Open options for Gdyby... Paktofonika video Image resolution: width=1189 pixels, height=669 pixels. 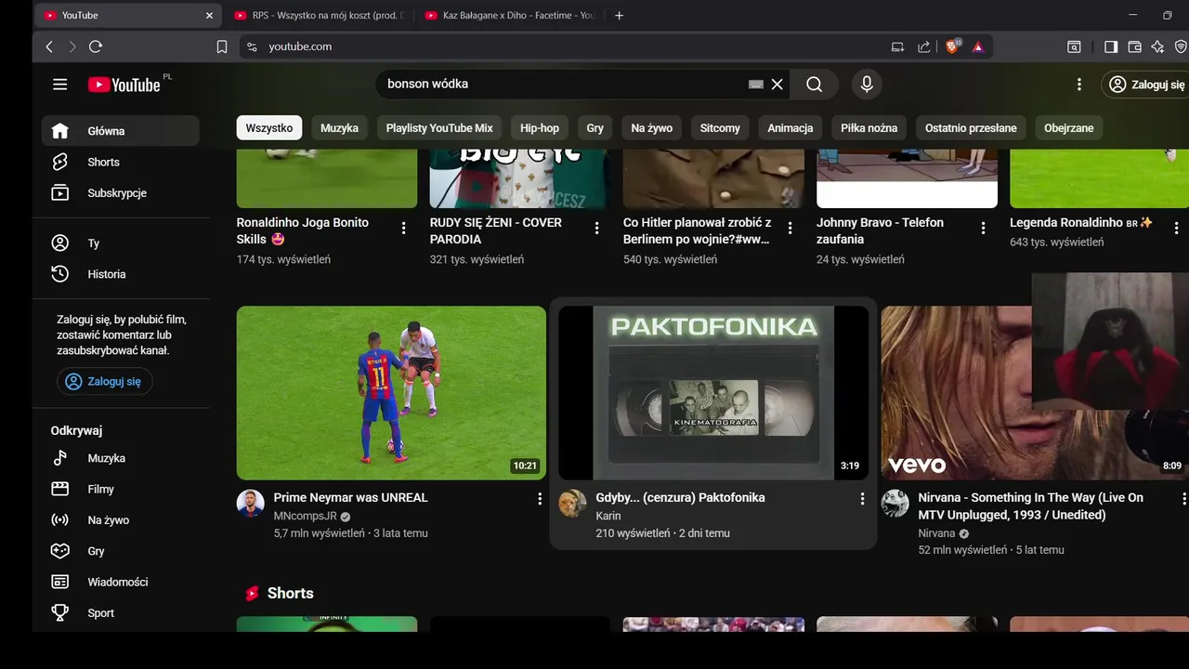pos(862,499)
